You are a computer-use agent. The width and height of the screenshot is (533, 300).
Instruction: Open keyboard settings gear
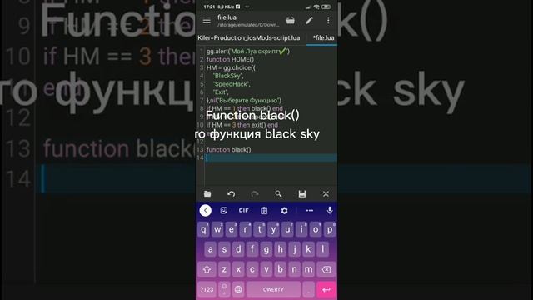tap(284, 211)
